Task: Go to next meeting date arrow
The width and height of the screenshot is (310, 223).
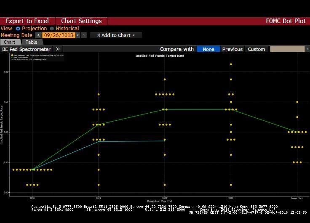Action: click(x=84, y=35)
